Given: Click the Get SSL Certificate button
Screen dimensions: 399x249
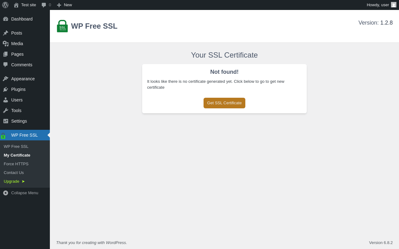Looking at the screenshot, I should [x=224, y=103].
